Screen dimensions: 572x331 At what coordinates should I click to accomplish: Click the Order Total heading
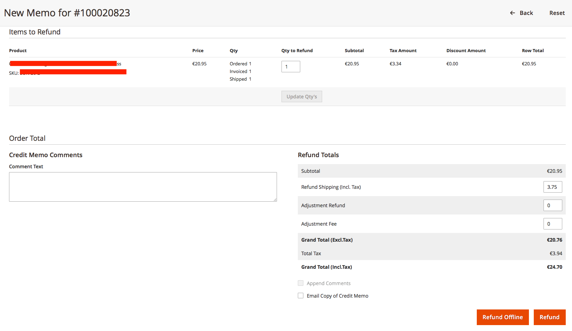coord(27,138)
